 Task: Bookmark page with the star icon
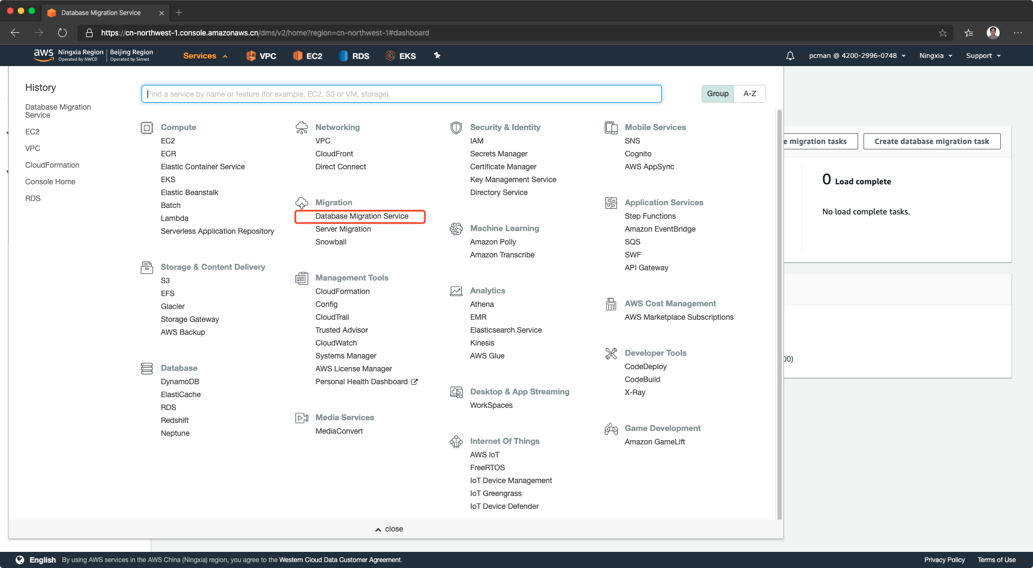click(x=943, y=33)
